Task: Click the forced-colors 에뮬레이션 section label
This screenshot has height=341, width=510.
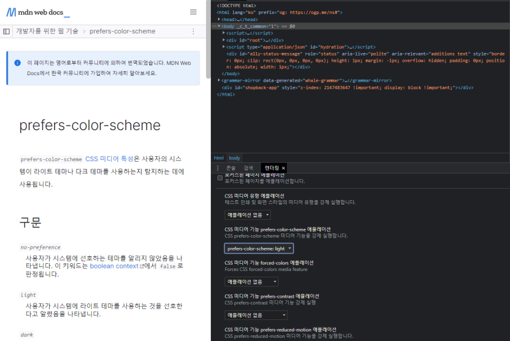Action: (269, 263)
